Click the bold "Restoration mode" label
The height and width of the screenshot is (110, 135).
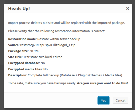[x=22, y=39]
